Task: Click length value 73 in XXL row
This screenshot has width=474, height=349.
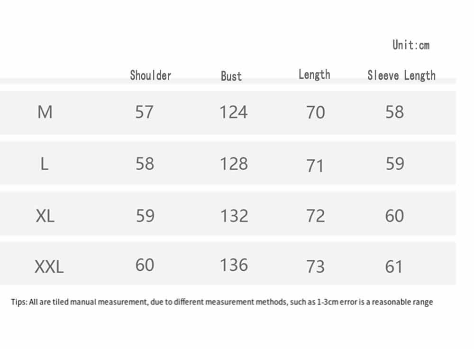Action: (x=316, y=267)
